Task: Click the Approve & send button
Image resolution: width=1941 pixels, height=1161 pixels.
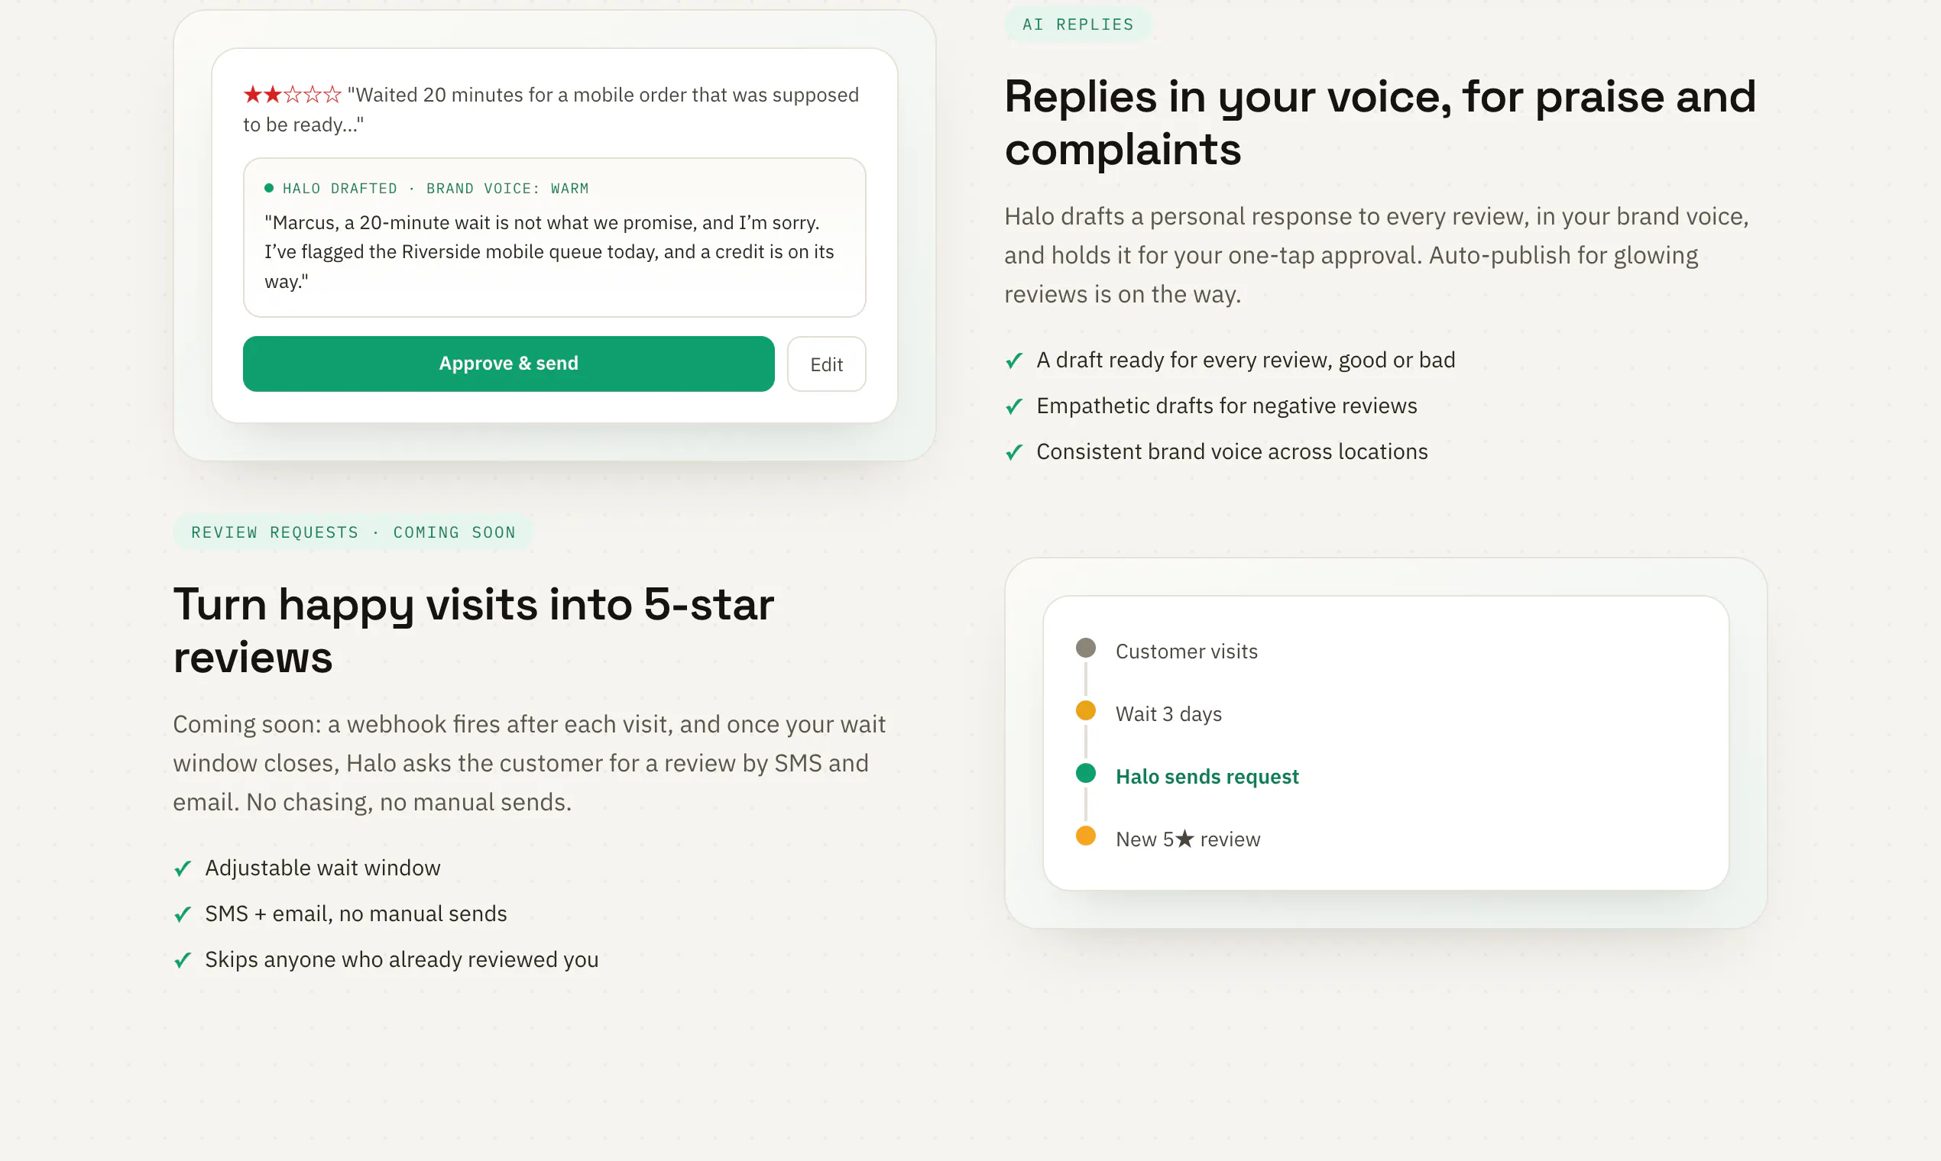Action: (x=508, y=364)
